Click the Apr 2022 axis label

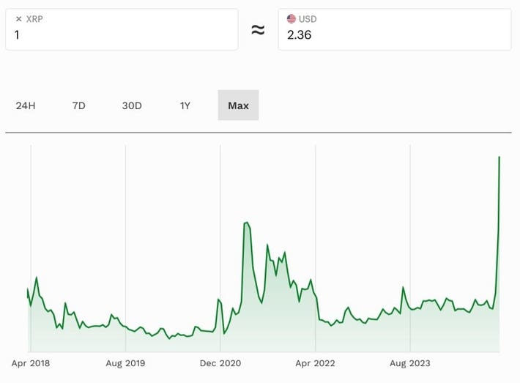tap(315, 362)
